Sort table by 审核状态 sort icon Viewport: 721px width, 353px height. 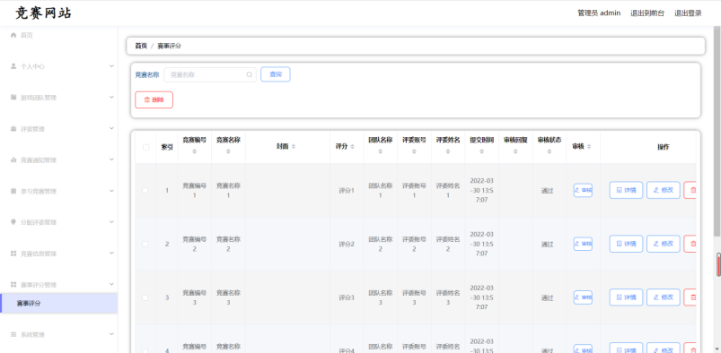pyautogui.click(x=550, y=151)
